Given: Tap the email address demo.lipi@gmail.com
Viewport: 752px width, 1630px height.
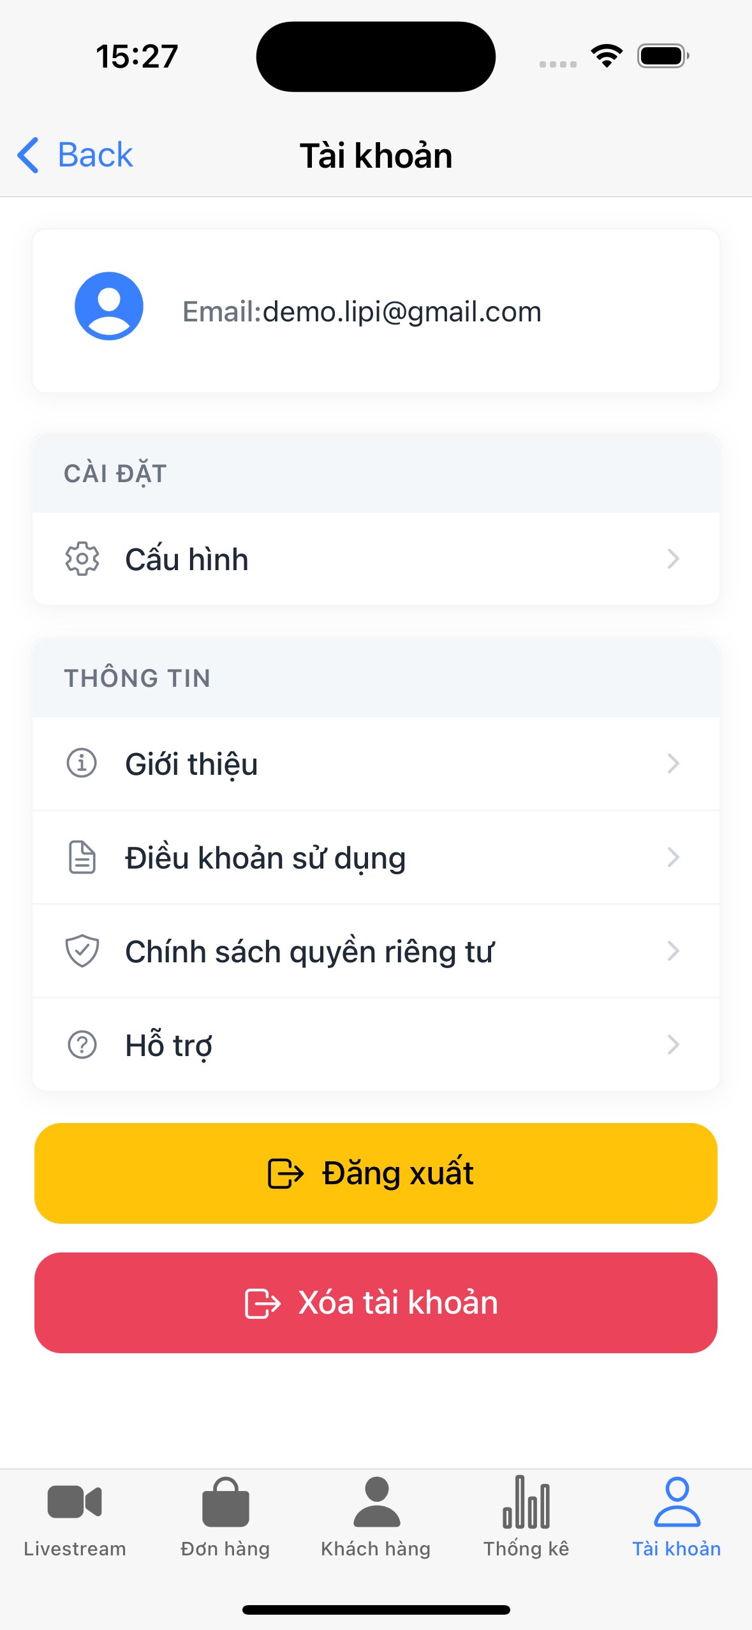Looking at the screenshot, I should click(x=401, y=312).
